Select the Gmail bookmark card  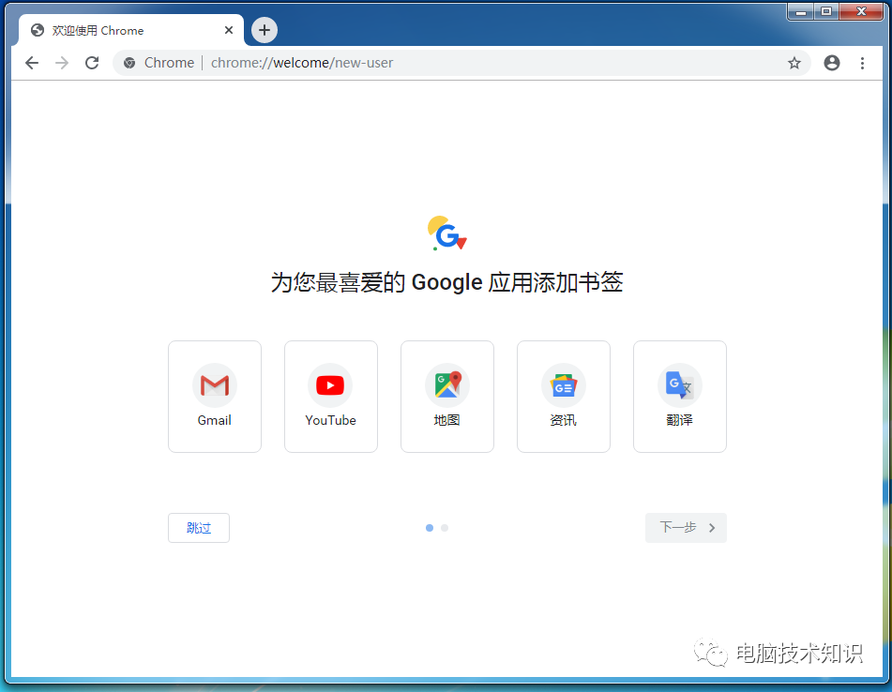pyautogui.click(x=215, y=397)
